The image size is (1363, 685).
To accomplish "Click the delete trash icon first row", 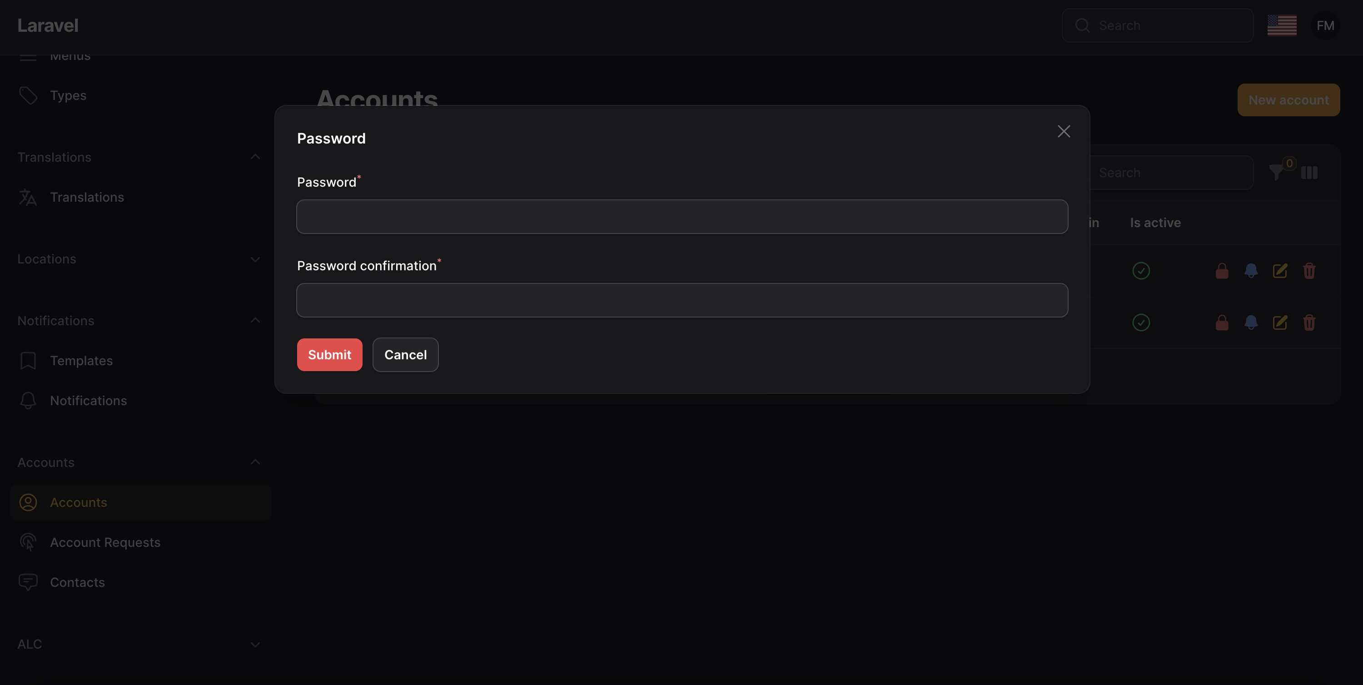I will point(1309,271).
